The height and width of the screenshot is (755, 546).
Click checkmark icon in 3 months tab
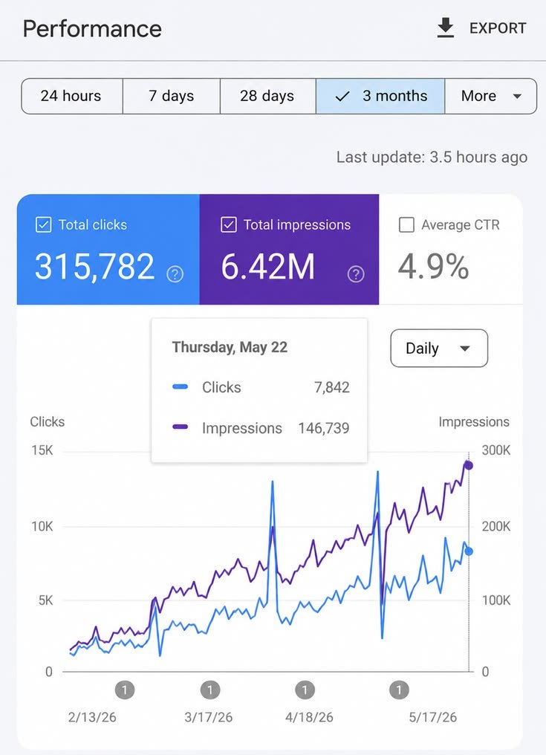coord(342,97)
